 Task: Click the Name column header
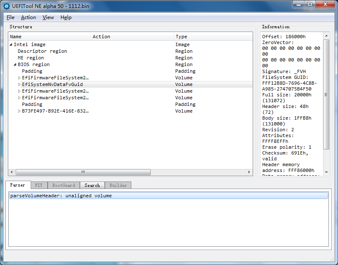click(50, 37)
